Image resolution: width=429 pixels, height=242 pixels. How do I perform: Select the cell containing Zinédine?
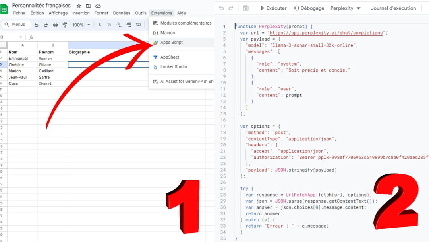23,65
